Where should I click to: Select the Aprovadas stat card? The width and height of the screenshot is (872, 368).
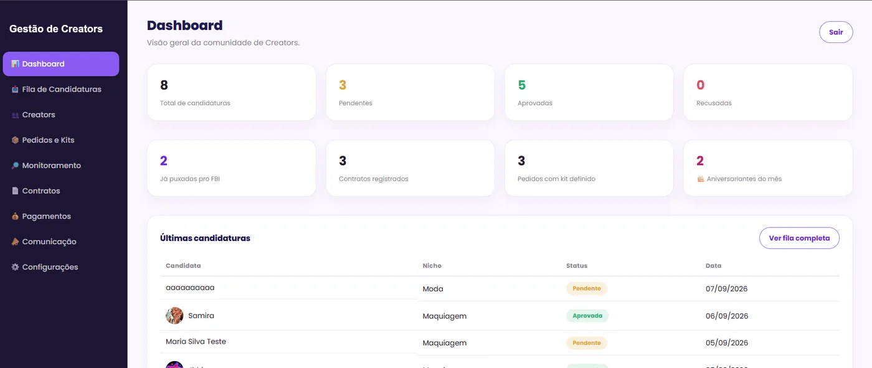pos(589,92)
